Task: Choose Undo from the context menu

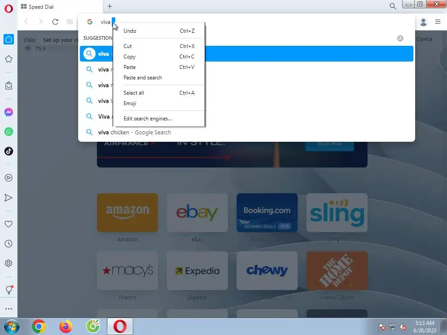Action: (x=159, y=31)
